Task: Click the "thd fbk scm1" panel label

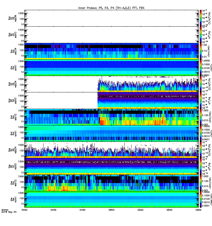Action: tap(14, 134)
